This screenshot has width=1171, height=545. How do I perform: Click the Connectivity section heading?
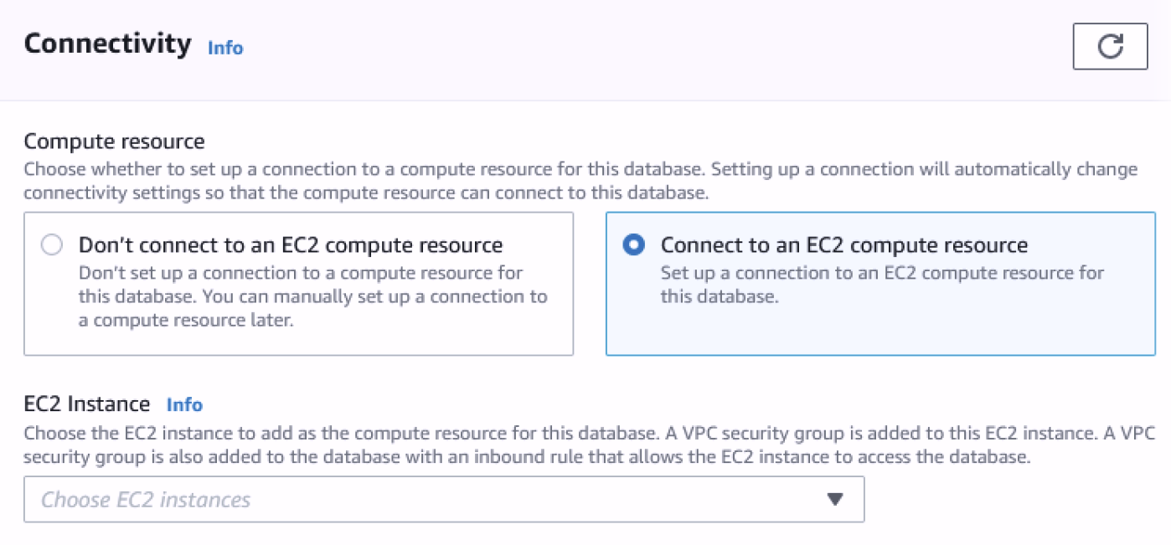pos(107,44)
